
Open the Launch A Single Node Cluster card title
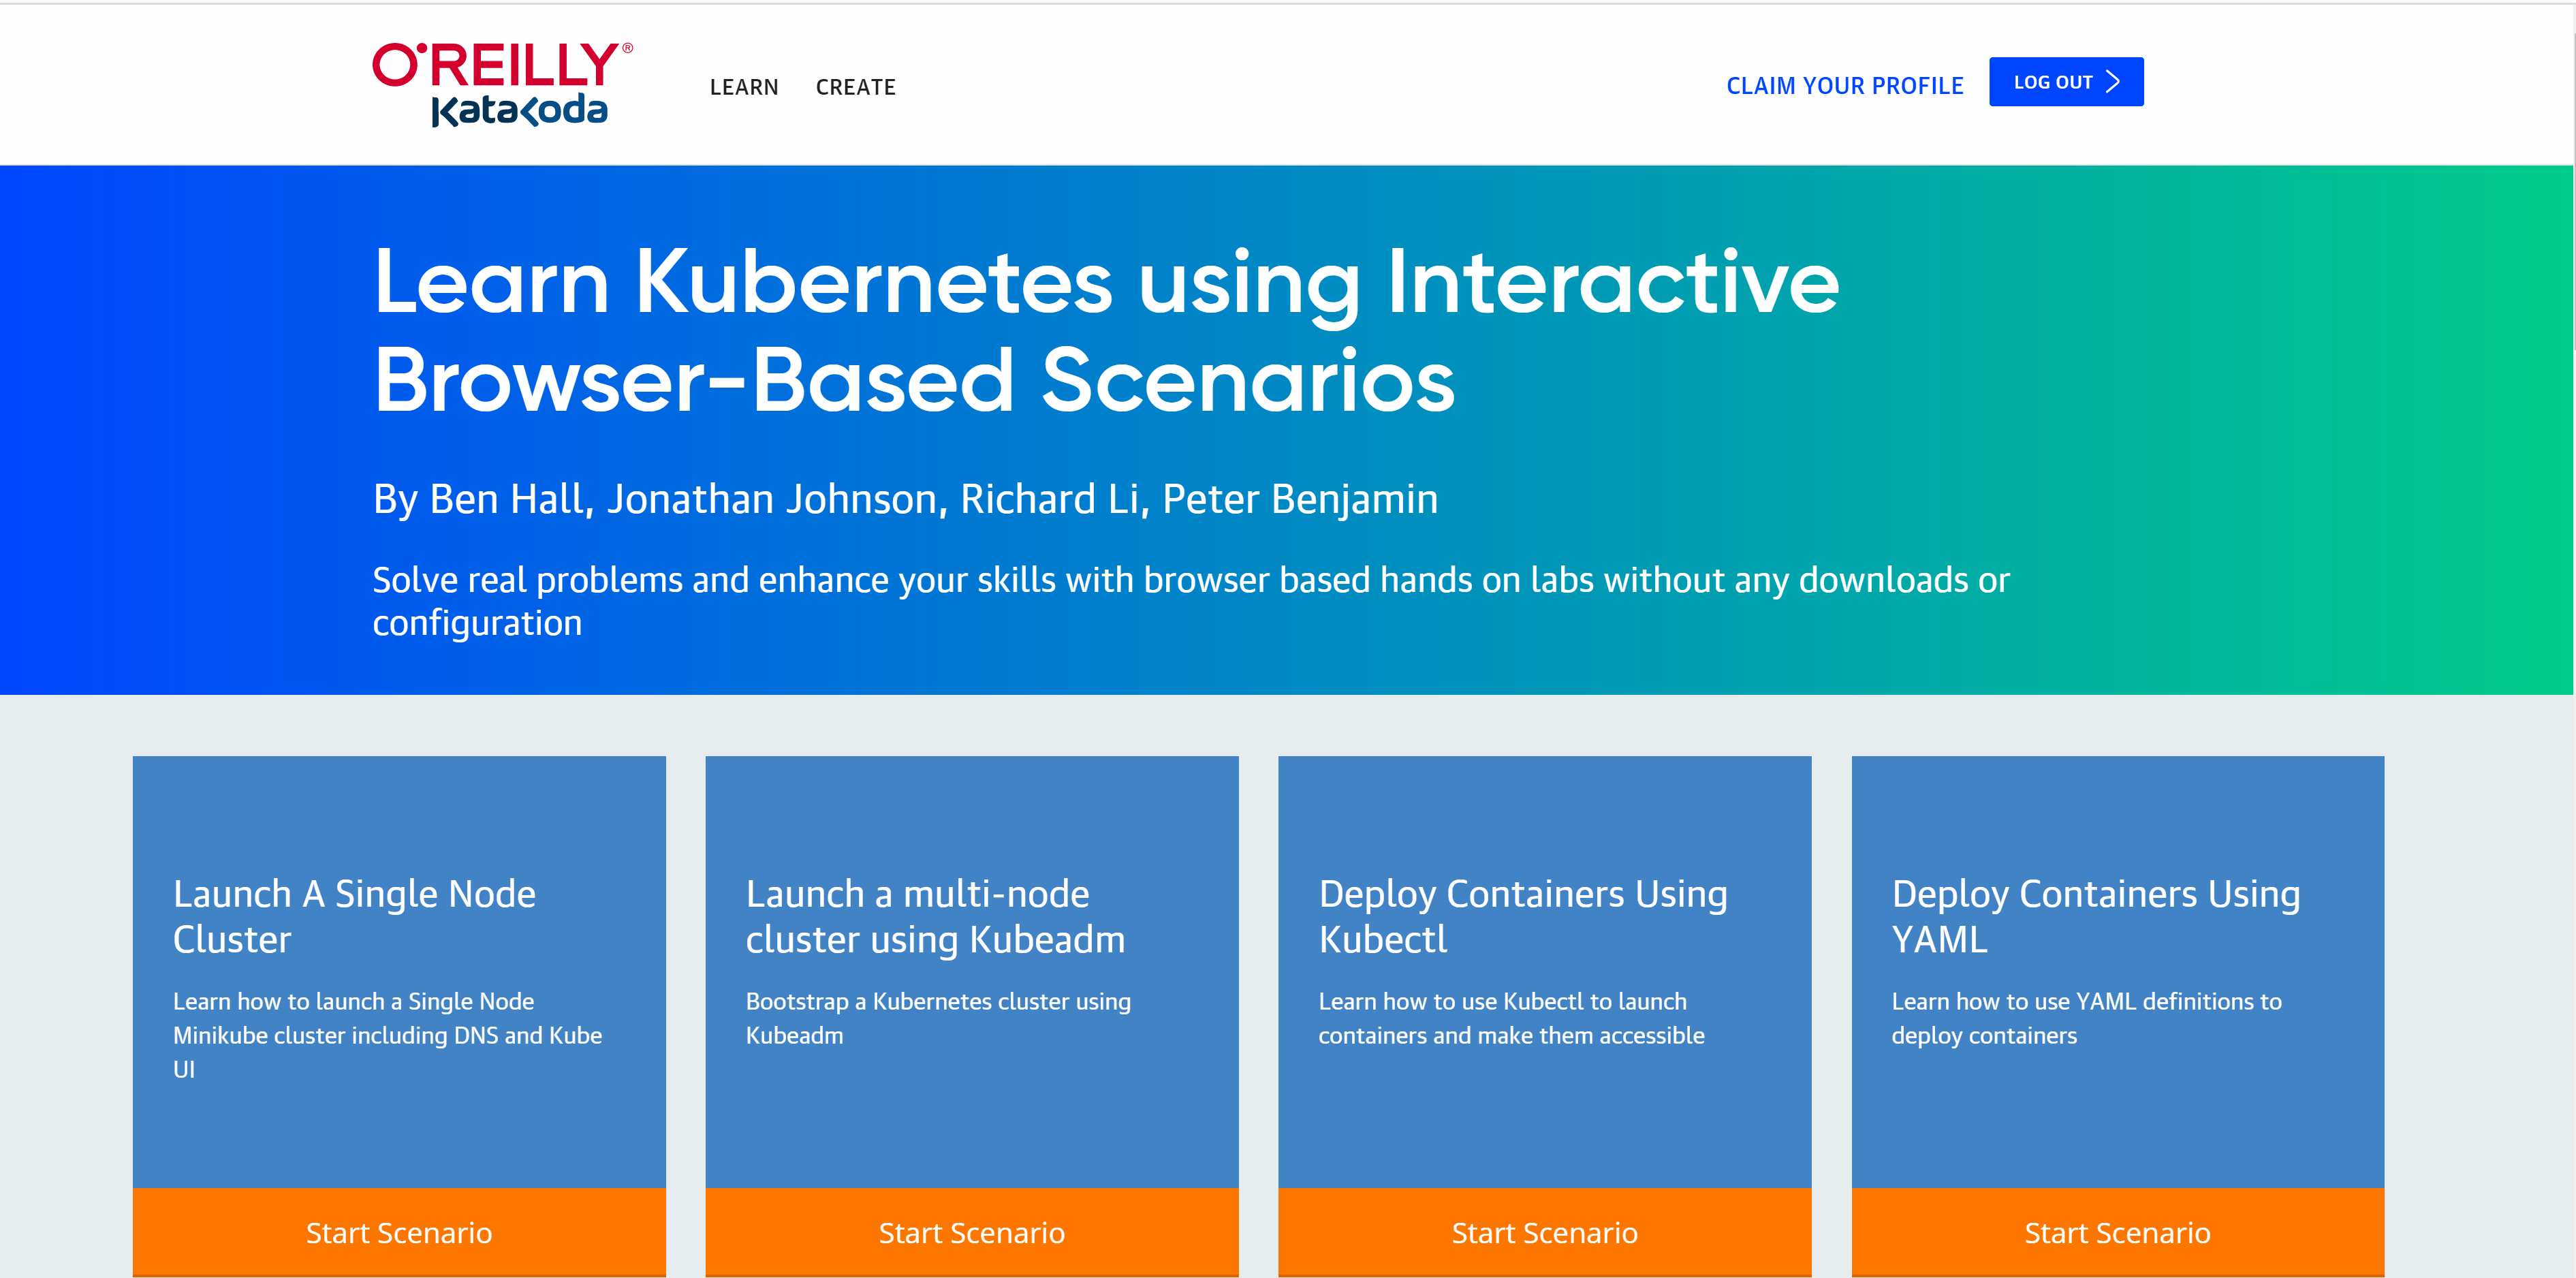(x=354, y=916)
